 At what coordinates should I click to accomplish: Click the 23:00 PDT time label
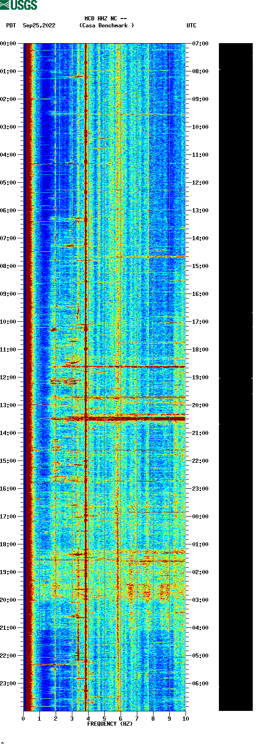coord(8,684)
